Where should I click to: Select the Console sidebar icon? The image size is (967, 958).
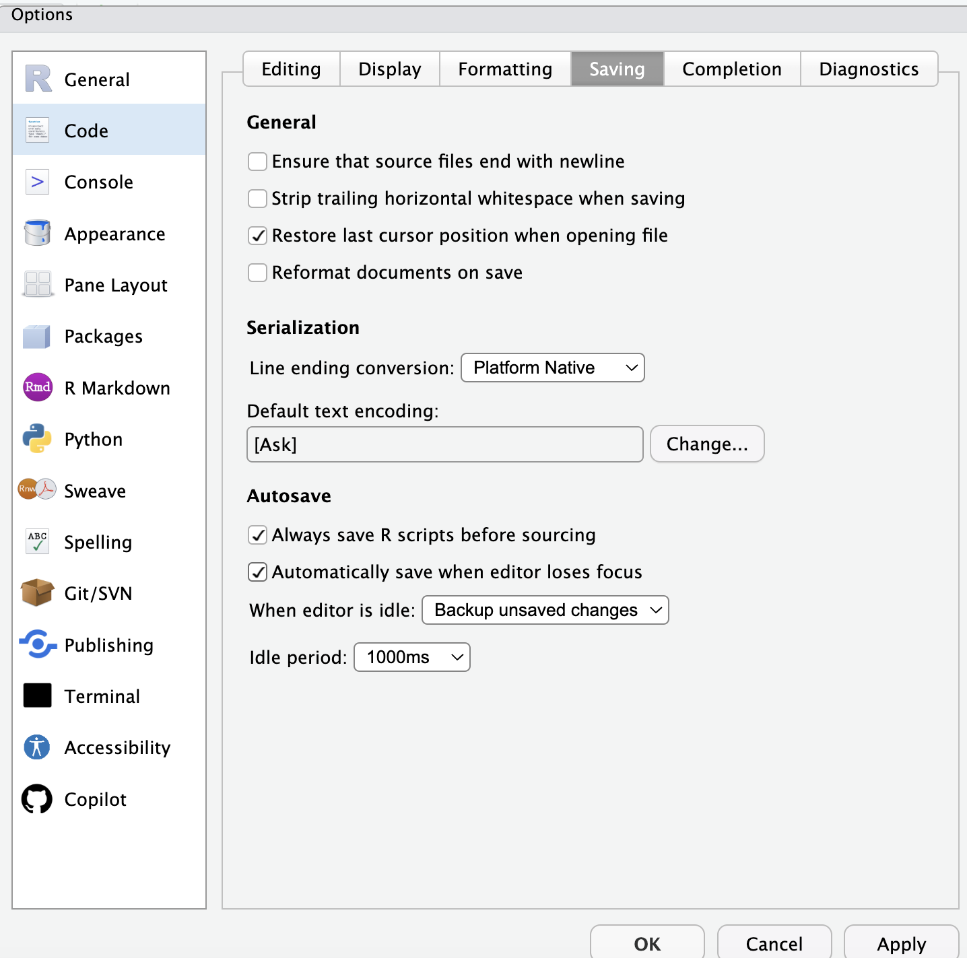pyautogui.click(x=37, y=182)
